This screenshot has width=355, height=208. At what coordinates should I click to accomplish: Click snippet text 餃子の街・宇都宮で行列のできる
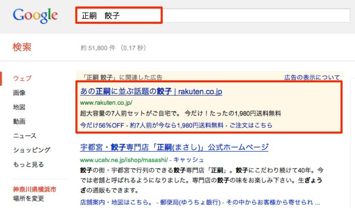tap(127, 170)
